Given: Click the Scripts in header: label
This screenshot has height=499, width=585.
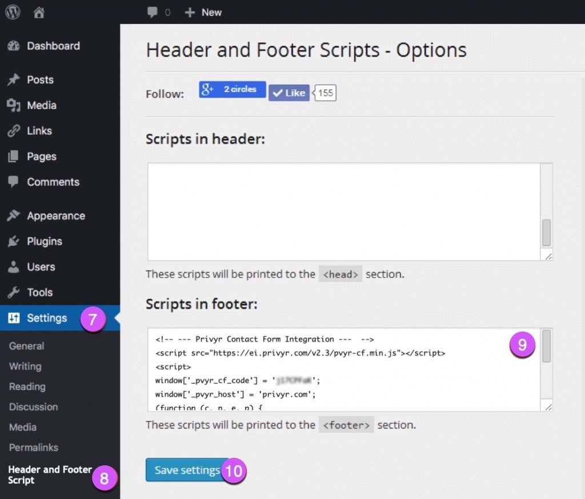Looking at the screenshot, I should pos(205,139).
